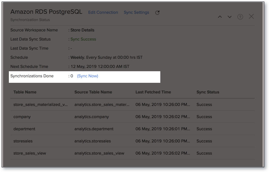Image resolution: width=269 pixels, height=172 pixels.
Task: Select the storesales table name cell
Action: (23, 141)
